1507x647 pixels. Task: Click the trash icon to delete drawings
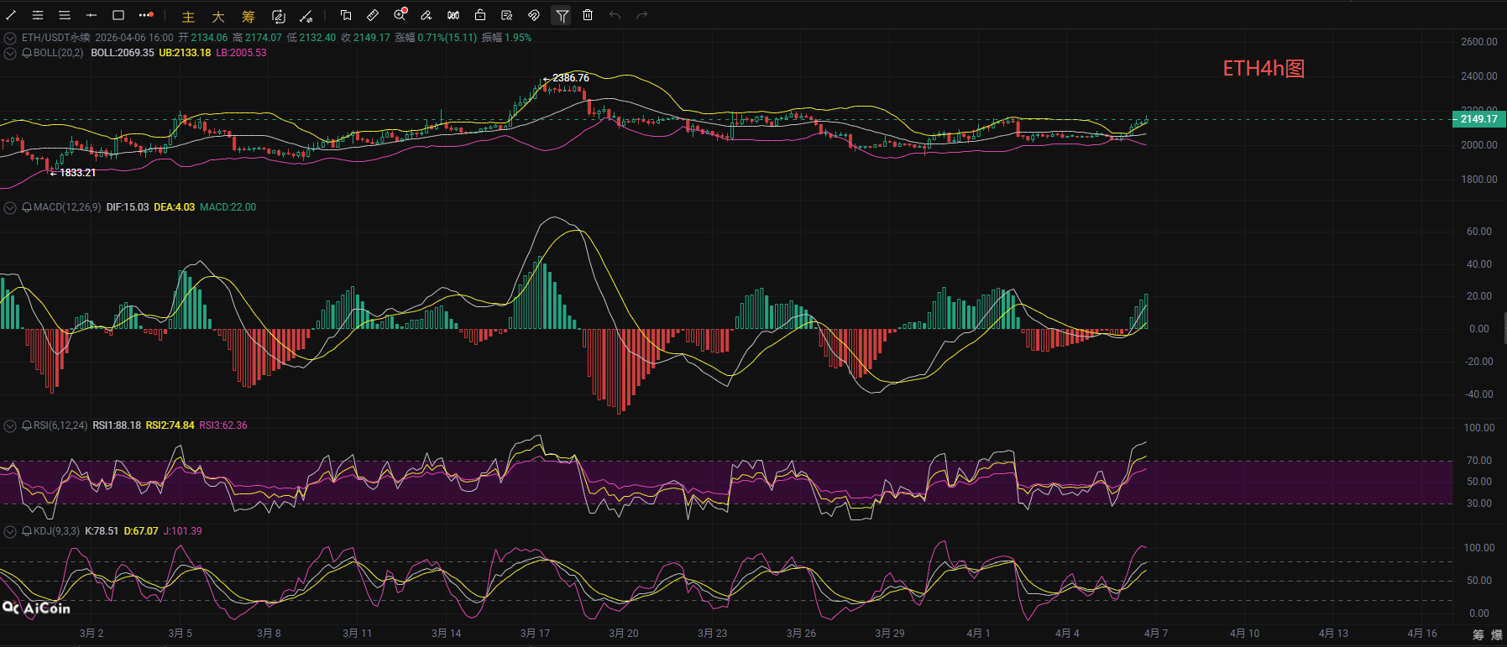[x=588, y=15]
